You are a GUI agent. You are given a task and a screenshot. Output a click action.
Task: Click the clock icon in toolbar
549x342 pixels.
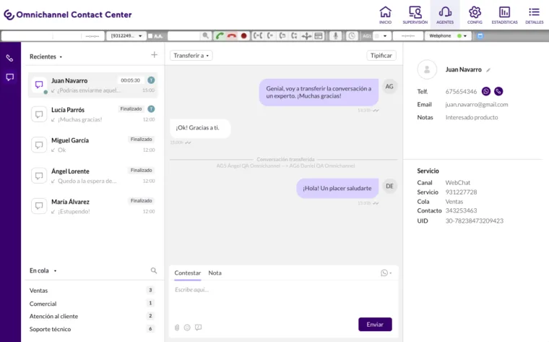click(352, 35)
